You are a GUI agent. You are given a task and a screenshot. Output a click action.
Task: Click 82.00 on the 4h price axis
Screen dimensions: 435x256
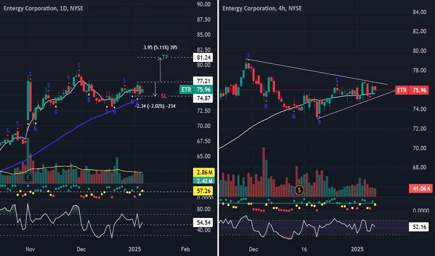(420, 32)
